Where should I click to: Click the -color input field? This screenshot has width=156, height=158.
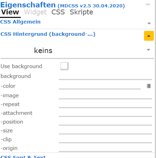click(x=100, y=86)
